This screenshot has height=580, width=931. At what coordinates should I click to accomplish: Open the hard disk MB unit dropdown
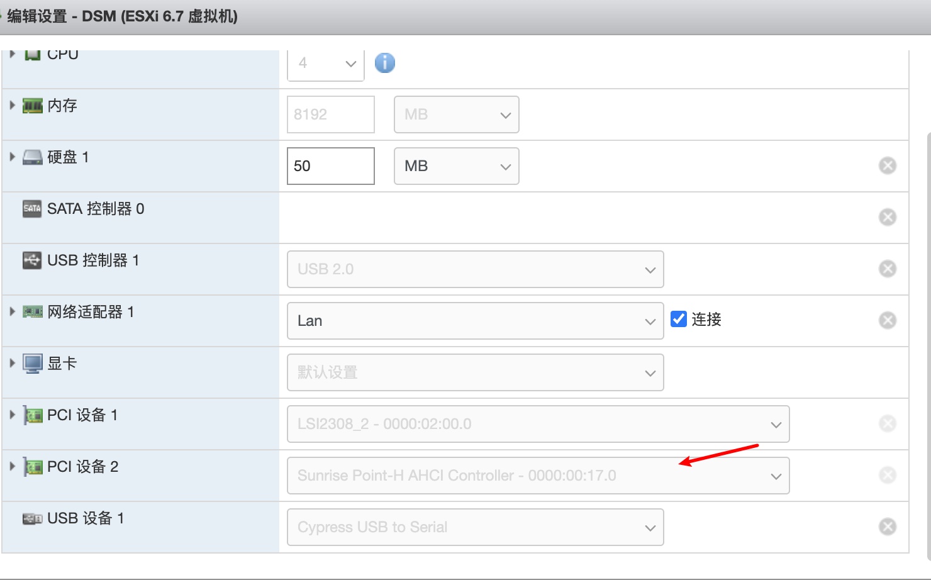coord(456,166)
